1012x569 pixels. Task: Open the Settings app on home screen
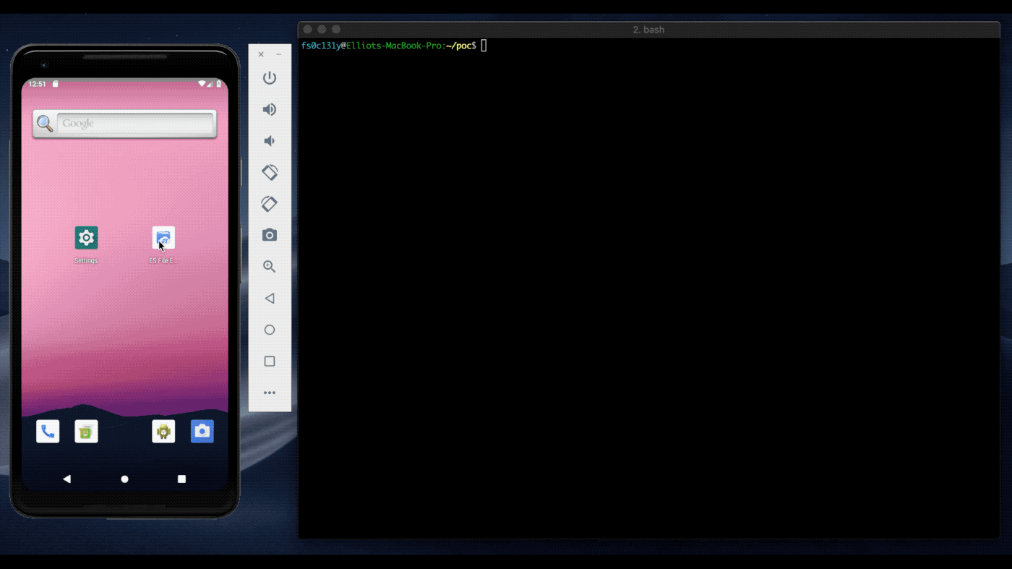[x=86, y=238]
